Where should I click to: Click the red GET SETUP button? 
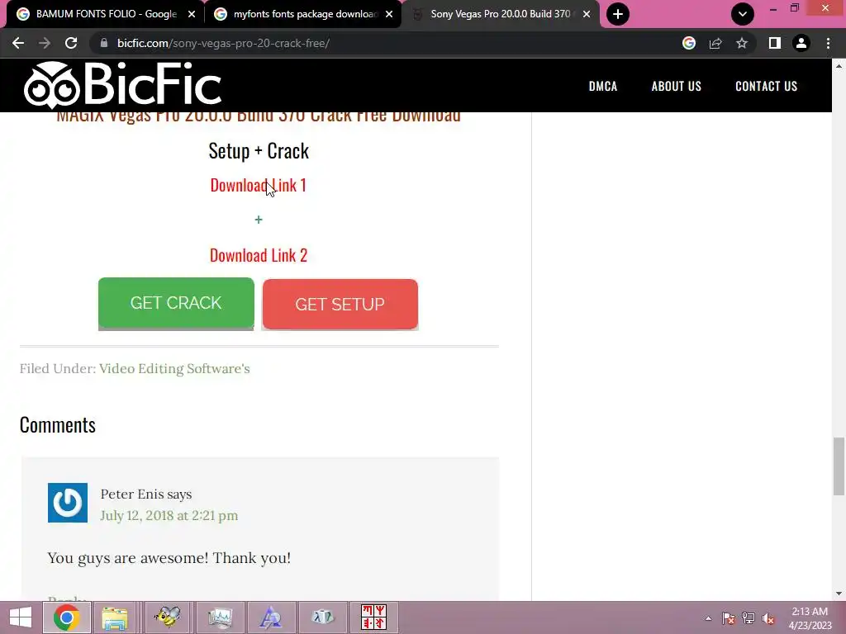click(340, 304)
